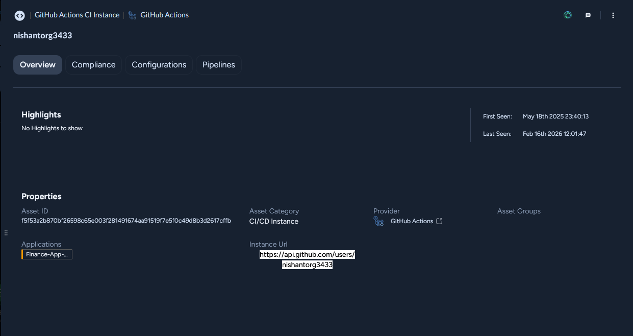Switch to the Overview tab

pyautogui.click(x=38, y=65)
